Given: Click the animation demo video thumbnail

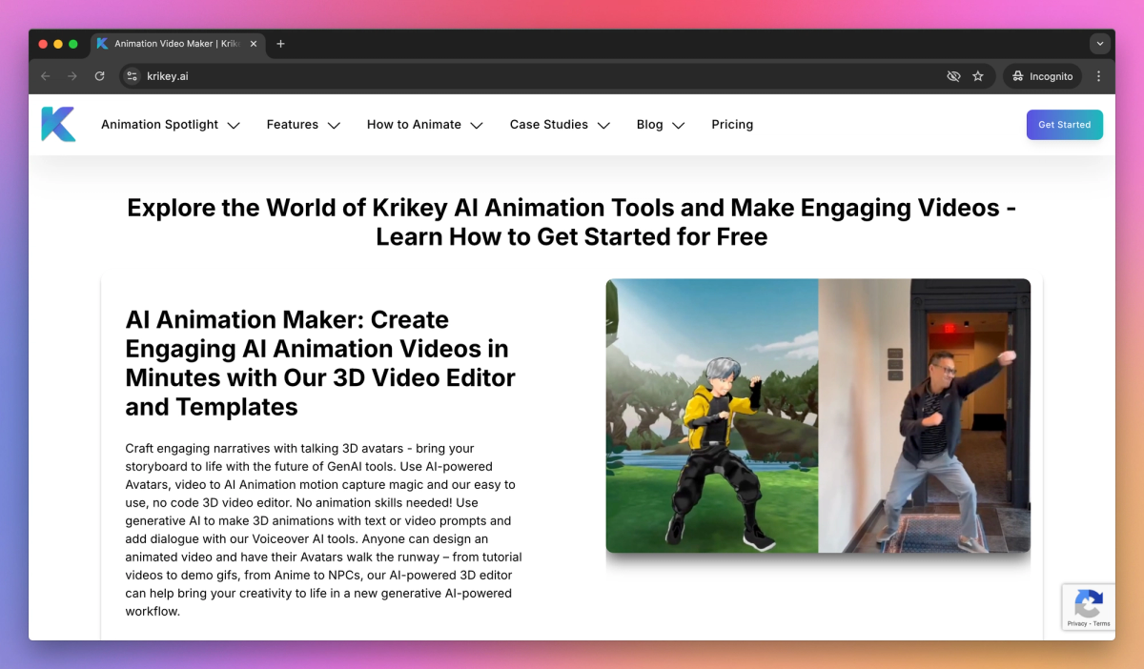Looking at the screenshot, I should (818, 416).
